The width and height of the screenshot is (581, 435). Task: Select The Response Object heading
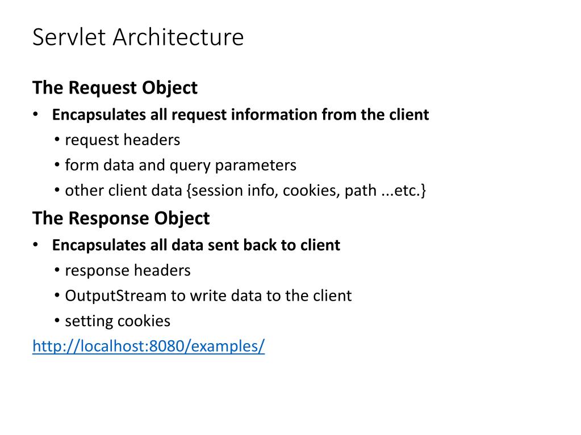tap(121, 218)
